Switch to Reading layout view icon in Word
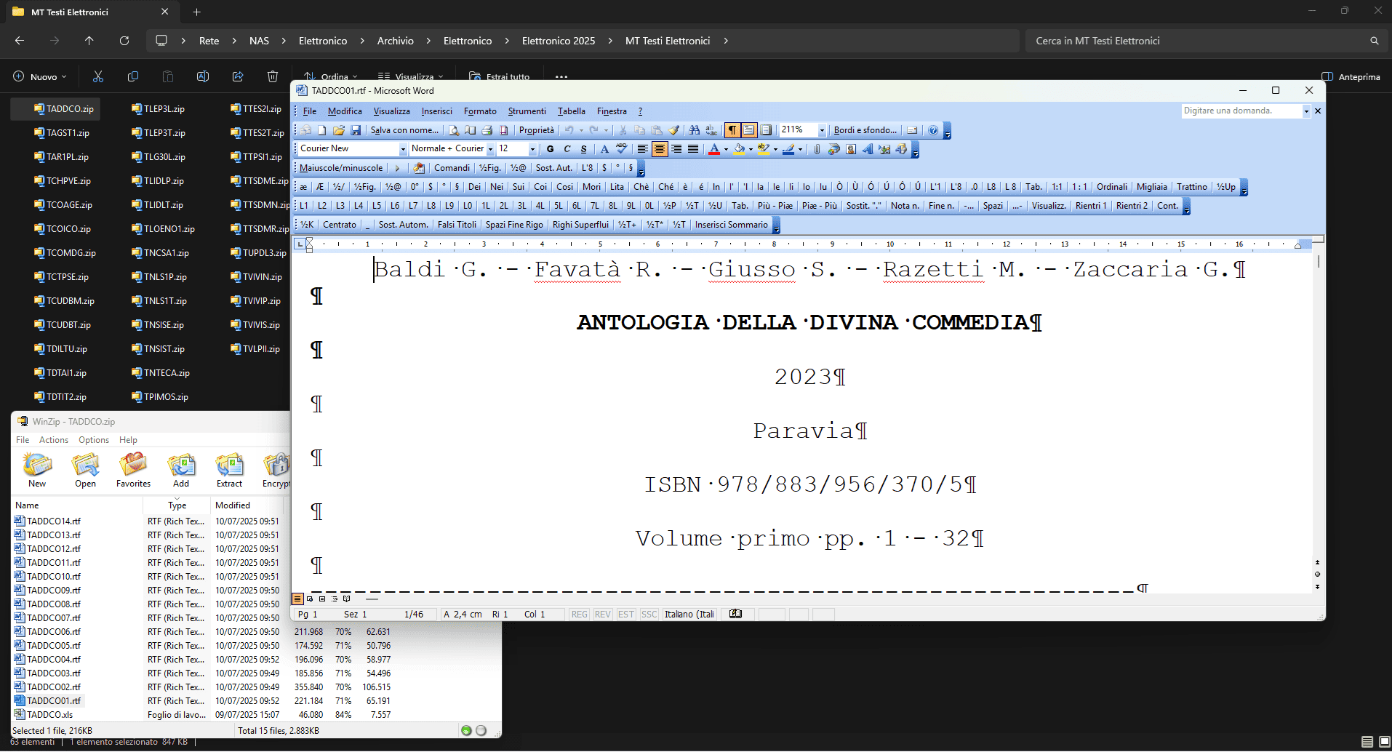This screenshot has height=752, width=1392. pyautogui.click(x=347, y=599)
